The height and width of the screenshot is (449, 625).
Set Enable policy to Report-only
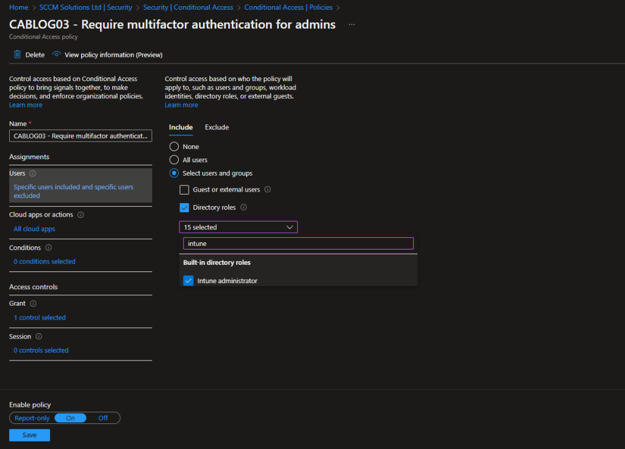[32, 418]
